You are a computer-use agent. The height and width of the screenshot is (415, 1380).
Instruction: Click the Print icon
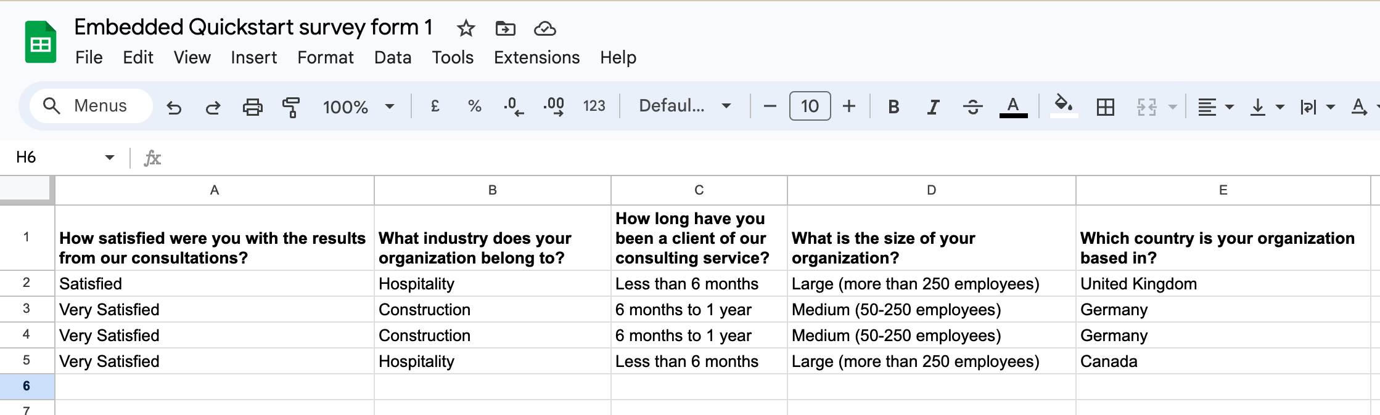tap(253, 106)
